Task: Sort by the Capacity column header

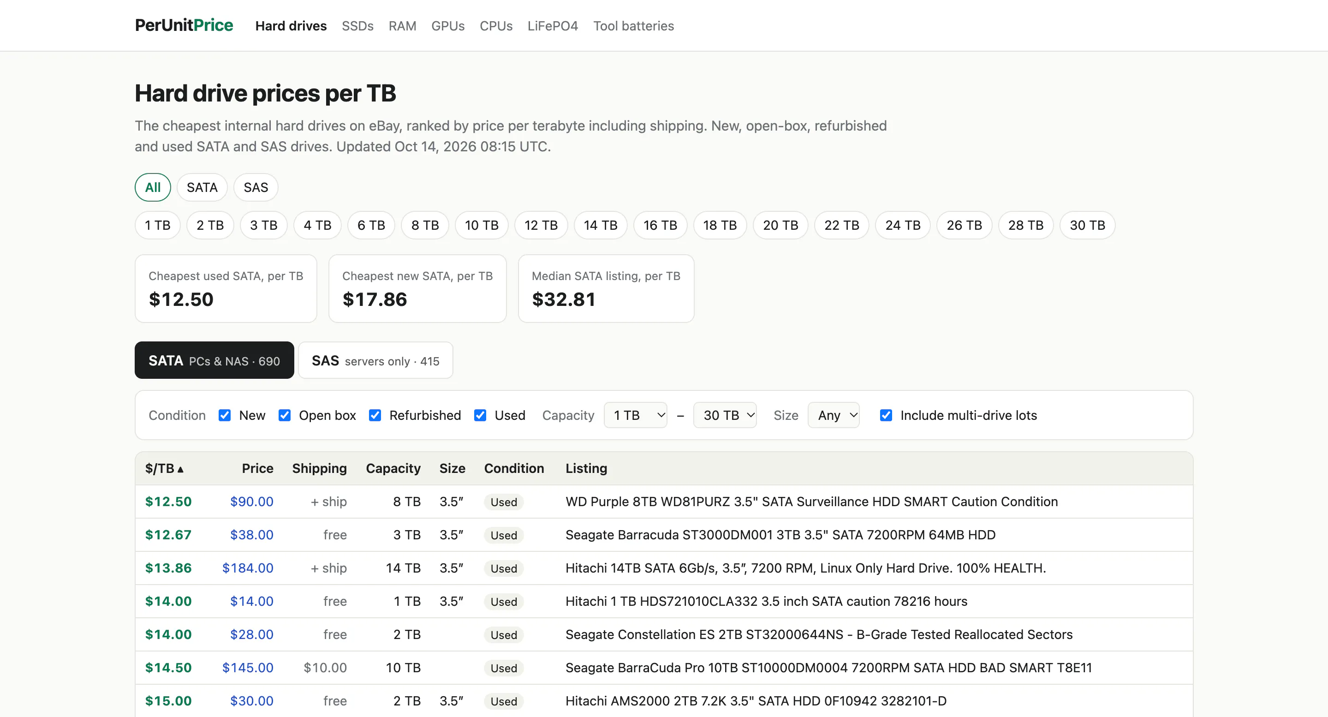Action: (x=393, y=468)
